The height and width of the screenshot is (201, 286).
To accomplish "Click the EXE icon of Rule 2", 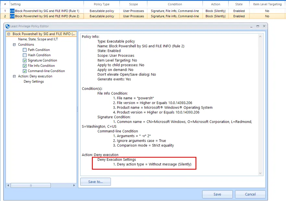I will pos(12,16).
